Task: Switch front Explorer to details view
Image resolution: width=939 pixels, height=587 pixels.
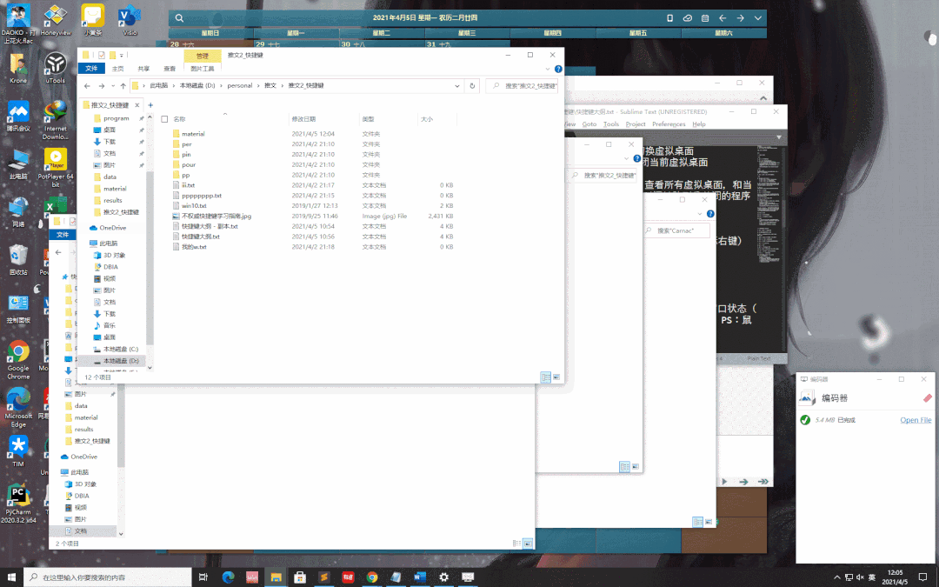Action: (x=545, y=377)
